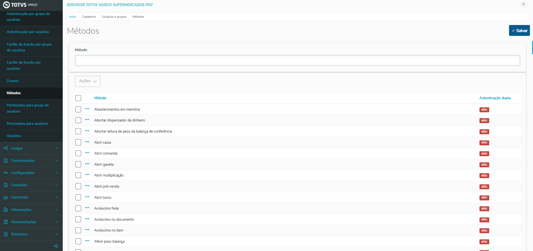Check the Acréscimo frete row
This screenshot has height=251, width=533.
pos(78,208)
